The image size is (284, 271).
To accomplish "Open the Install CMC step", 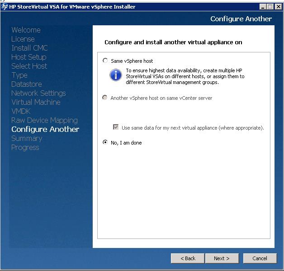I will pyautogui.click(x=29, y=48).
